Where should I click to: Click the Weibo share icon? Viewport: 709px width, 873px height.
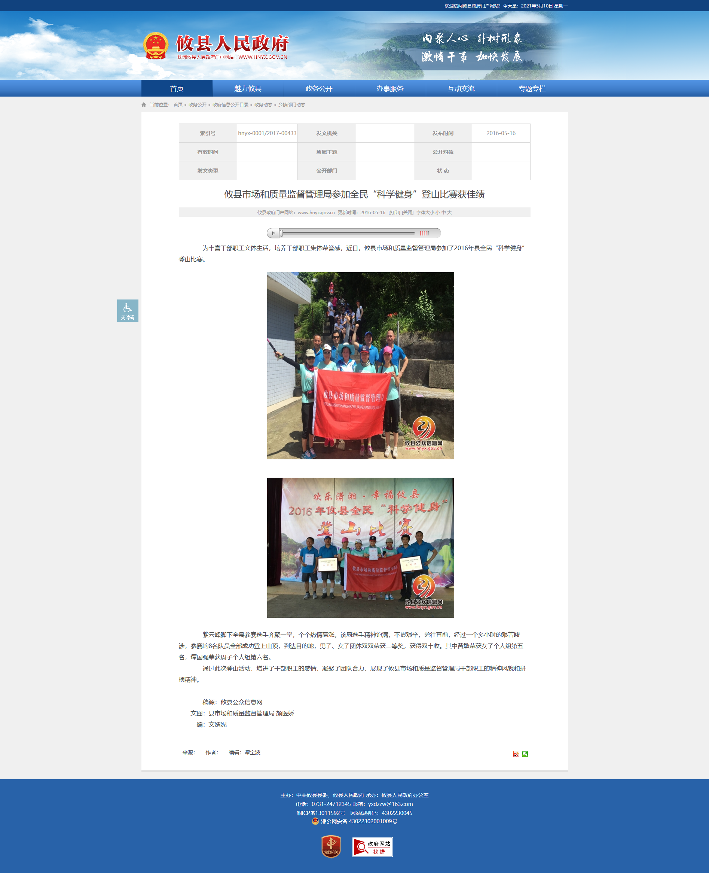pyautogui.click(x=516, y=754)
